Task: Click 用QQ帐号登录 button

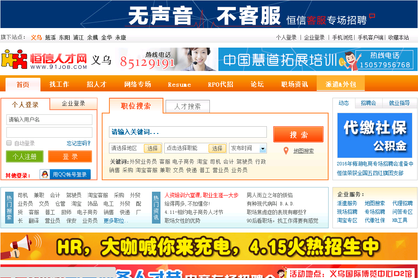Action: [x=65, y=174]
